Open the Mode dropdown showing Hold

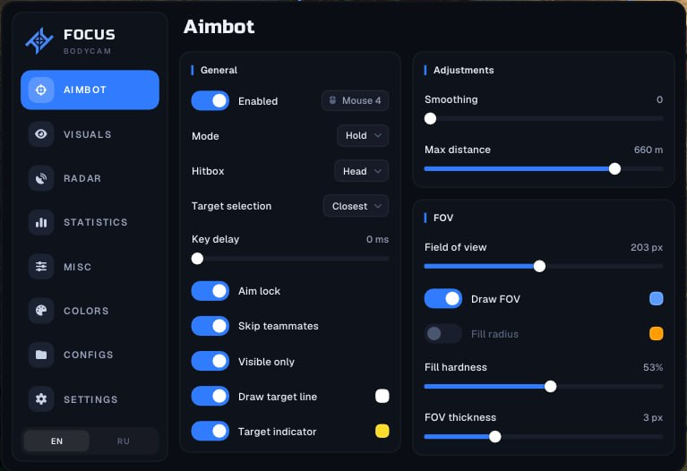pyautogui.click(x=363, y=136)
